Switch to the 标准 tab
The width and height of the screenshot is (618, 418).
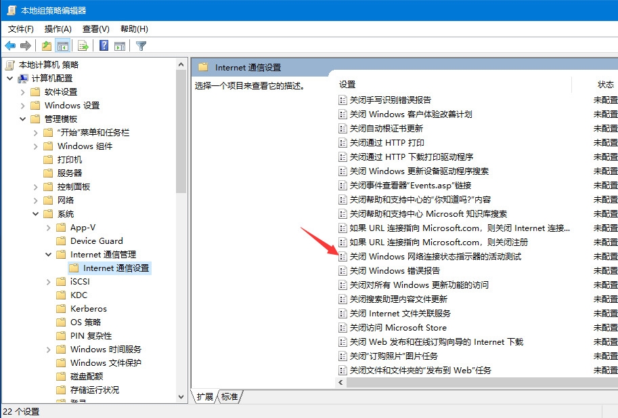click(229, 397)
